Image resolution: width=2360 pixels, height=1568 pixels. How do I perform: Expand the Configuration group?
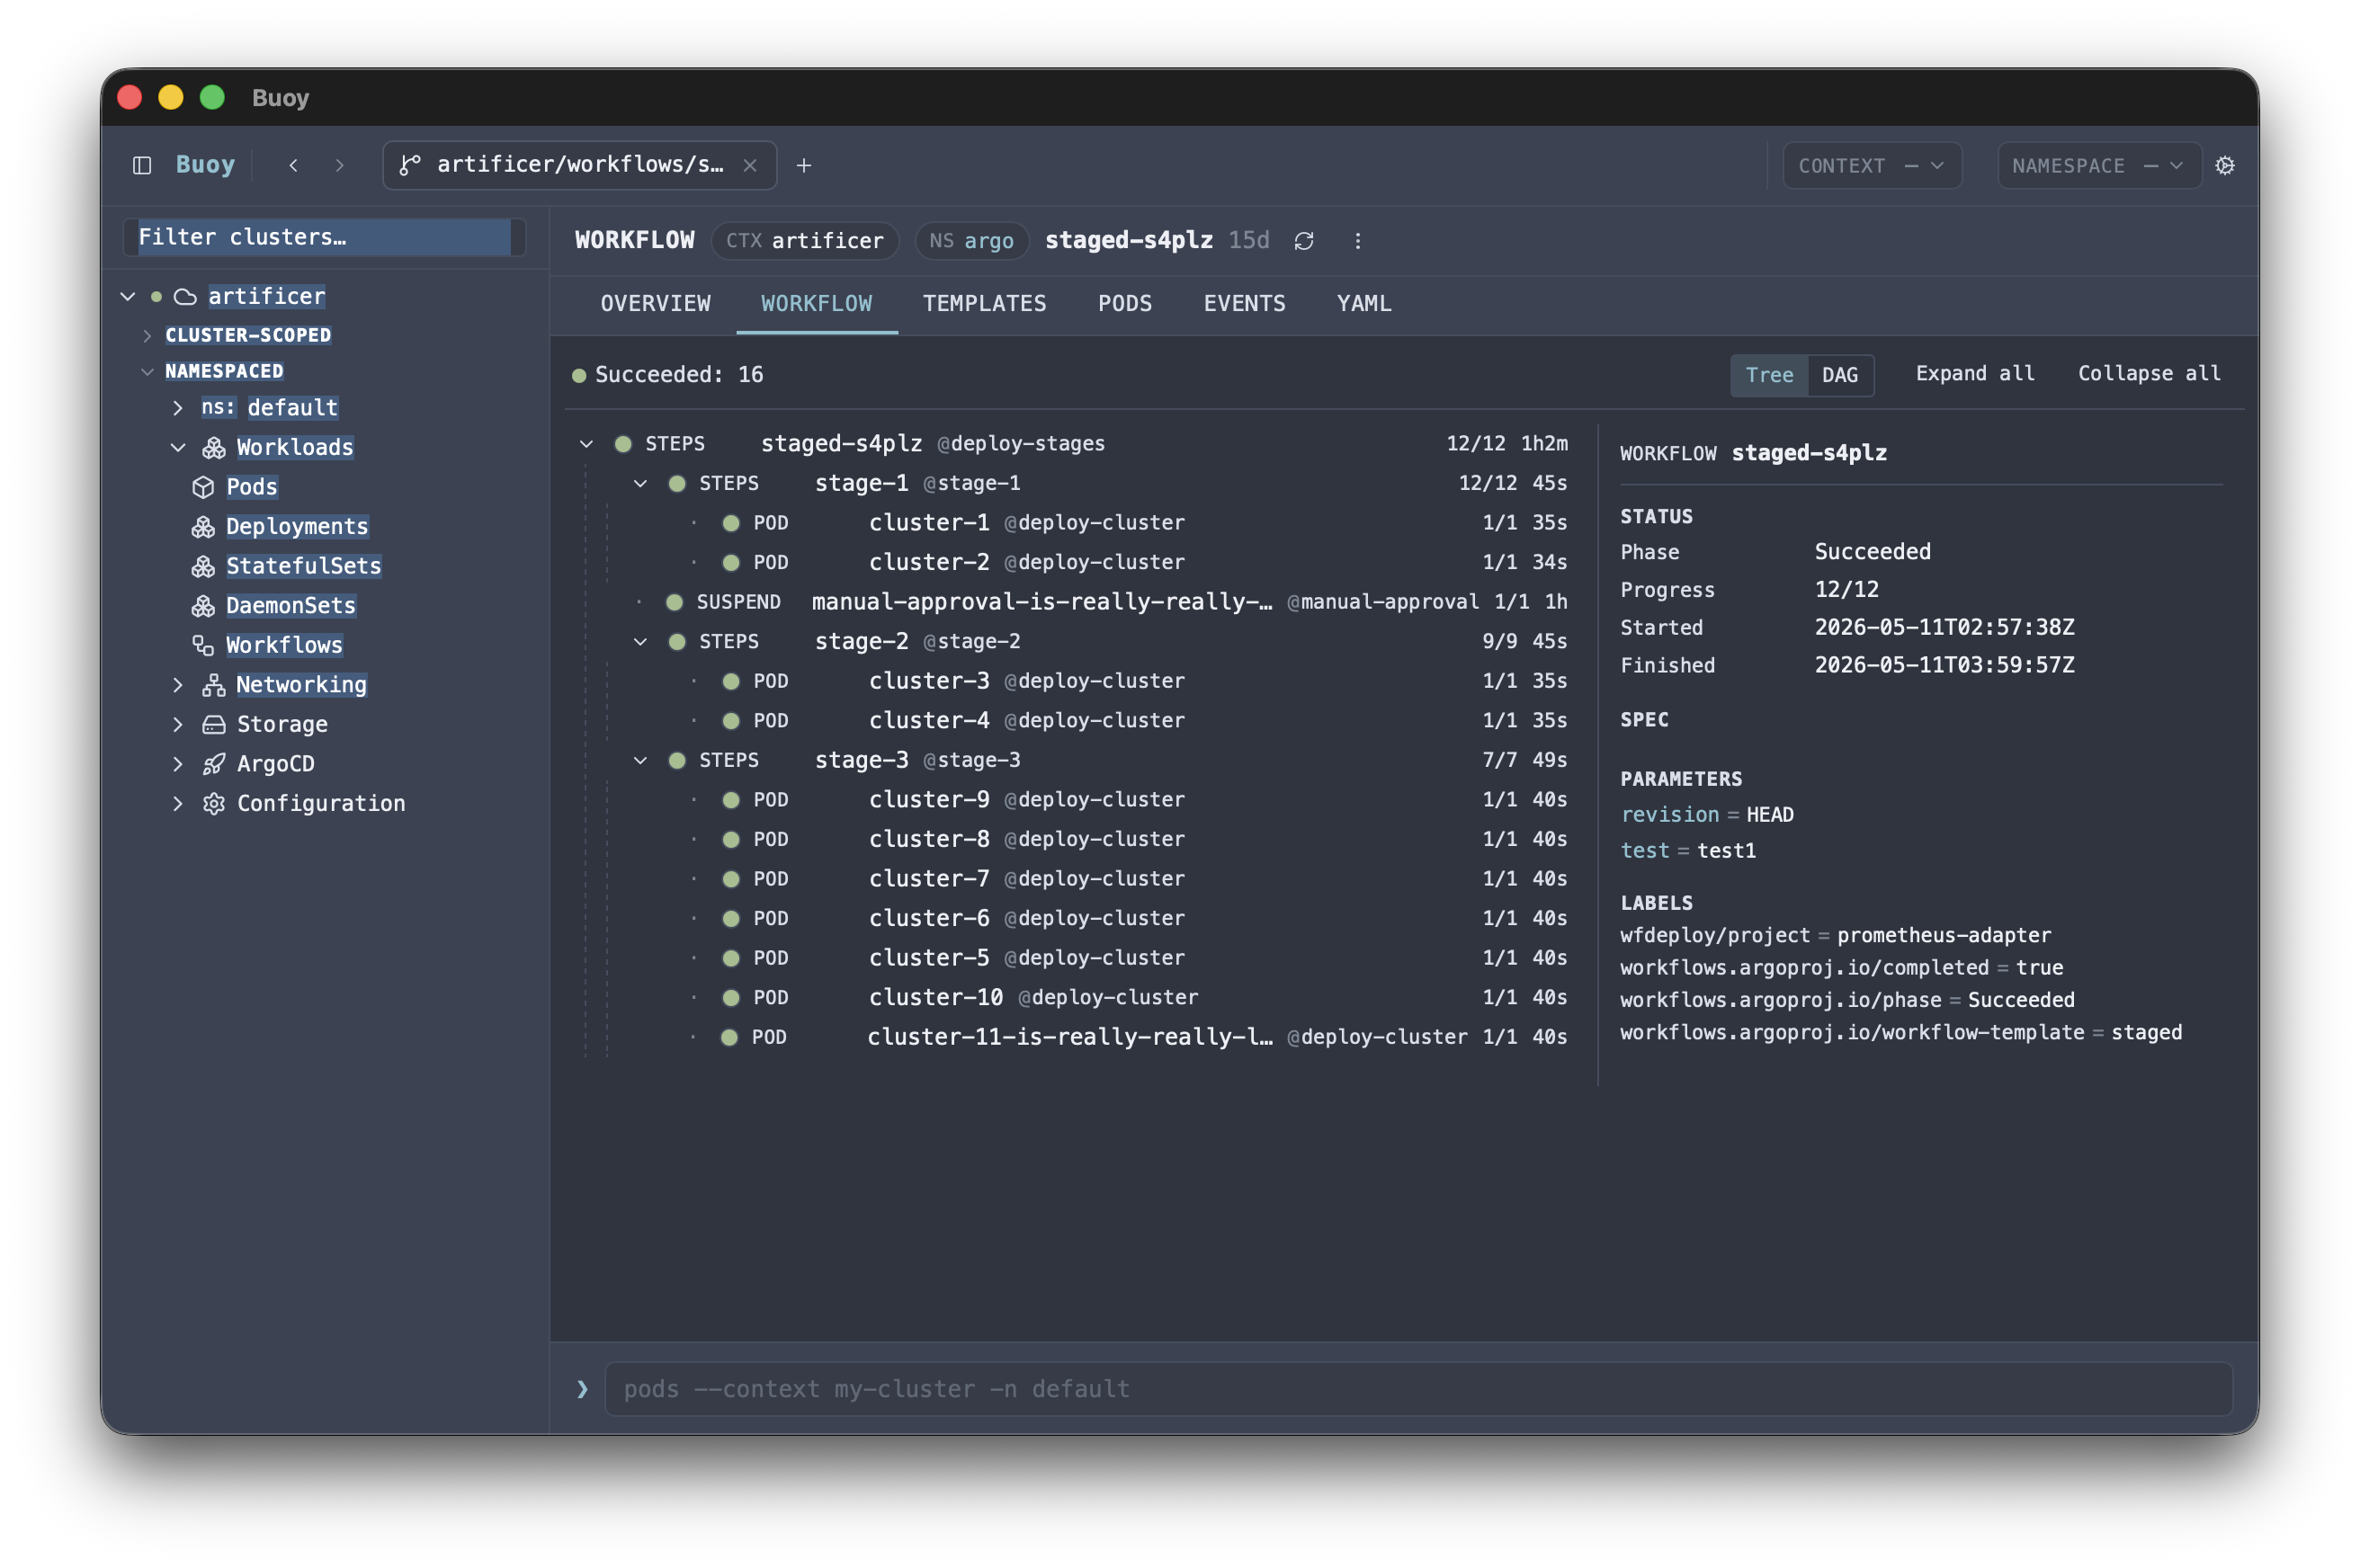(178, 803)
